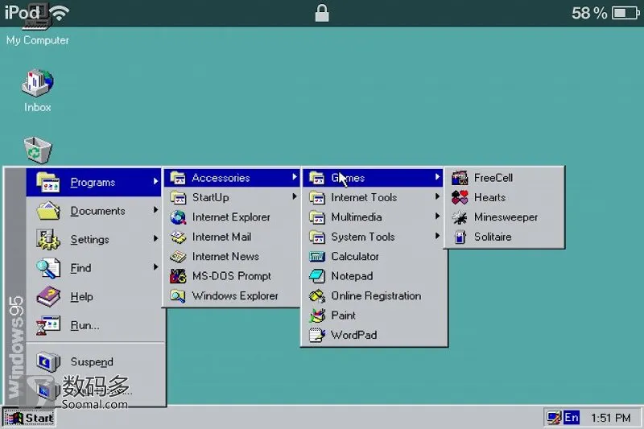The width and height of the screenshot is (644, 429).
Task: Expand the StartUp submenu arrow
Action: (x=295, y=196)
